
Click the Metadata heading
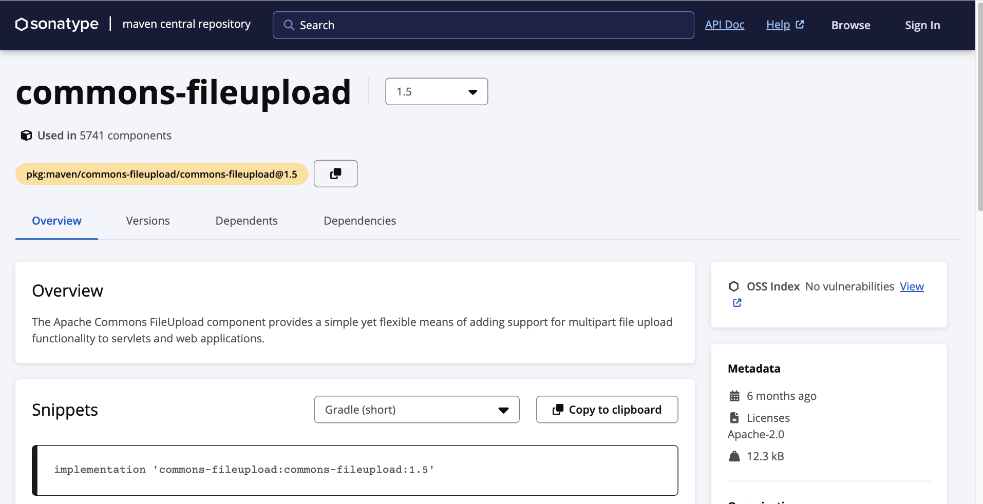coord(754,369)
